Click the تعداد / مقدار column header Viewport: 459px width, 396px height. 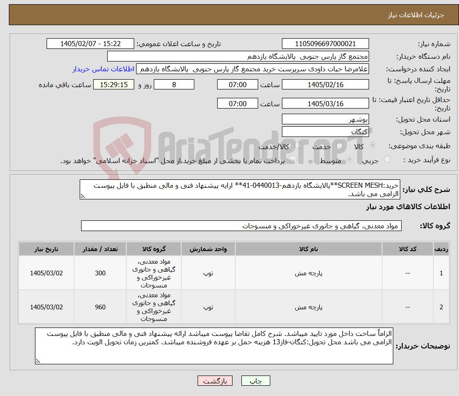(100, 249)
